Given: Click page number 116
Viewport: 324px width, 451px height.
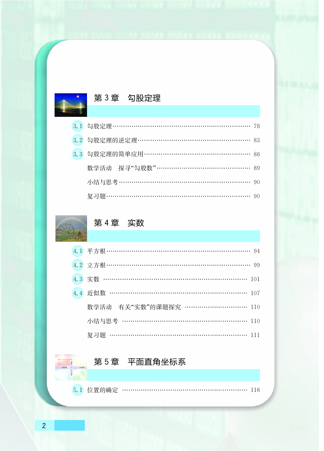Looking at the screenshot, I should (255, 390).
